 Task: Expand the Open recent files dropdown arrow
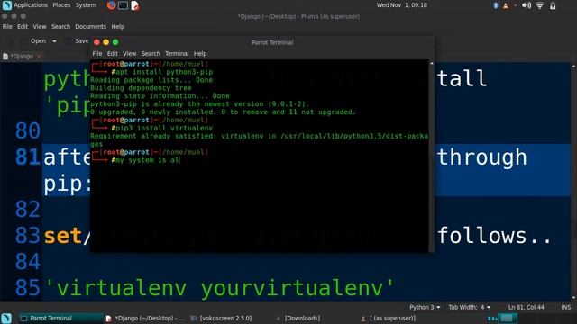(x=54, y=41)
